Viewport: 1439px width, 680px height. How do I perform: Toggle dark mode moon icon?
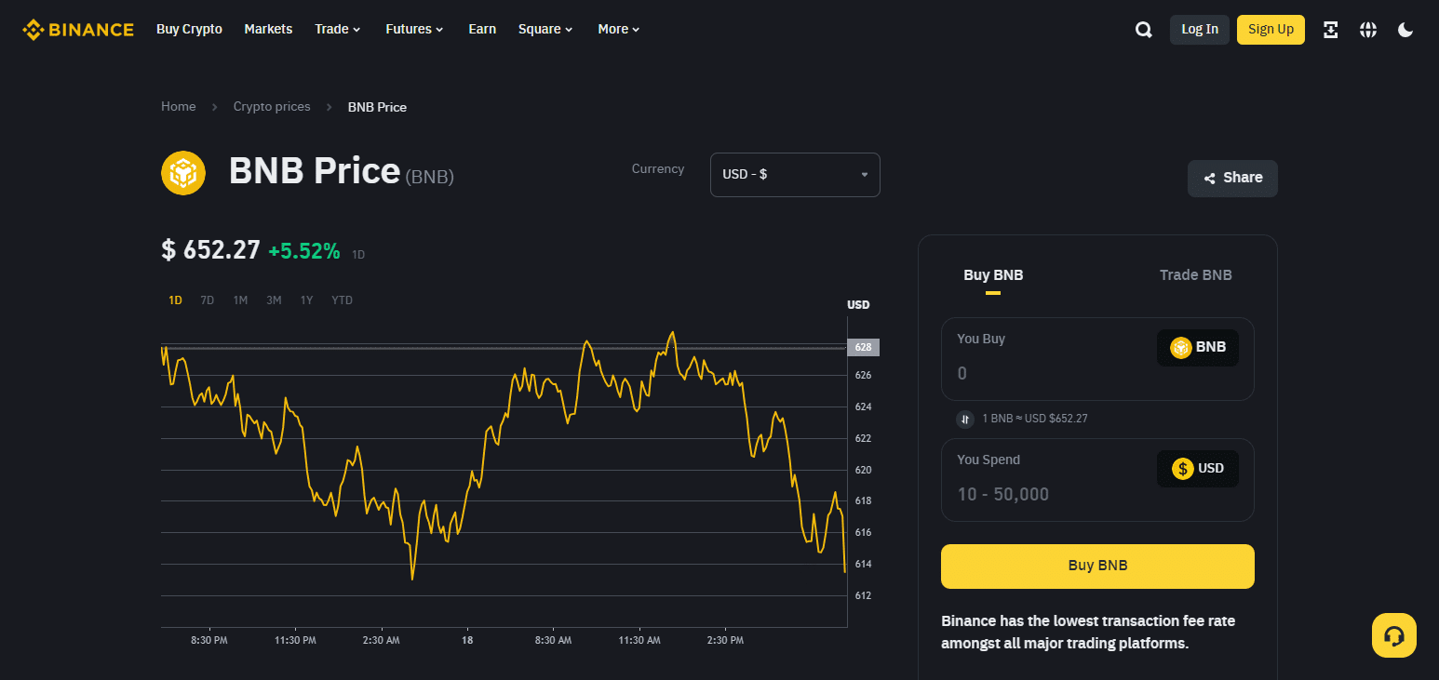pos(1405,30)
